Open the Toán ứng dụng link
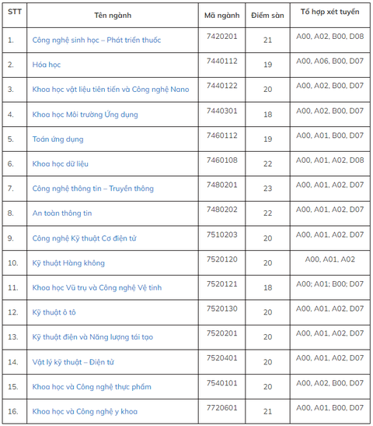Screen dimensions: 373x426 [58, 139]
